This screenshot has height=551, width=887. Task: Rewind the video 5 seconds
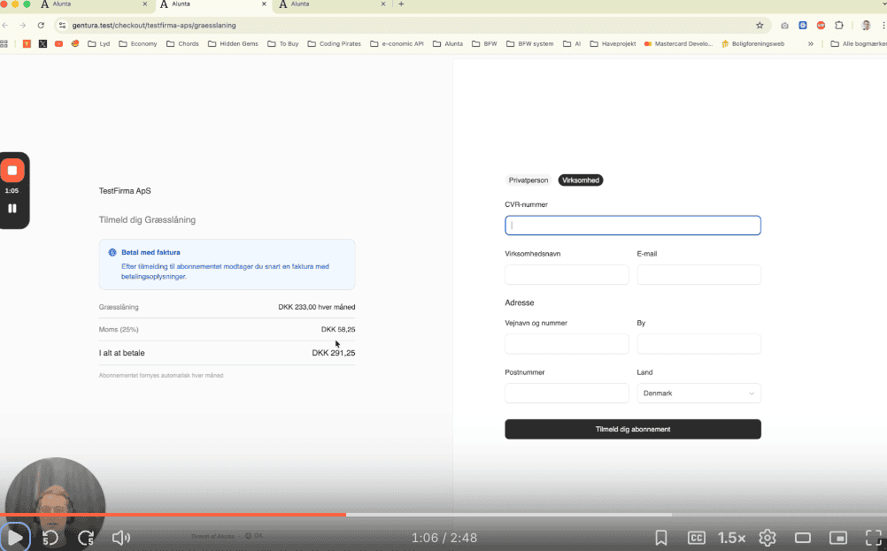(50, 537)
